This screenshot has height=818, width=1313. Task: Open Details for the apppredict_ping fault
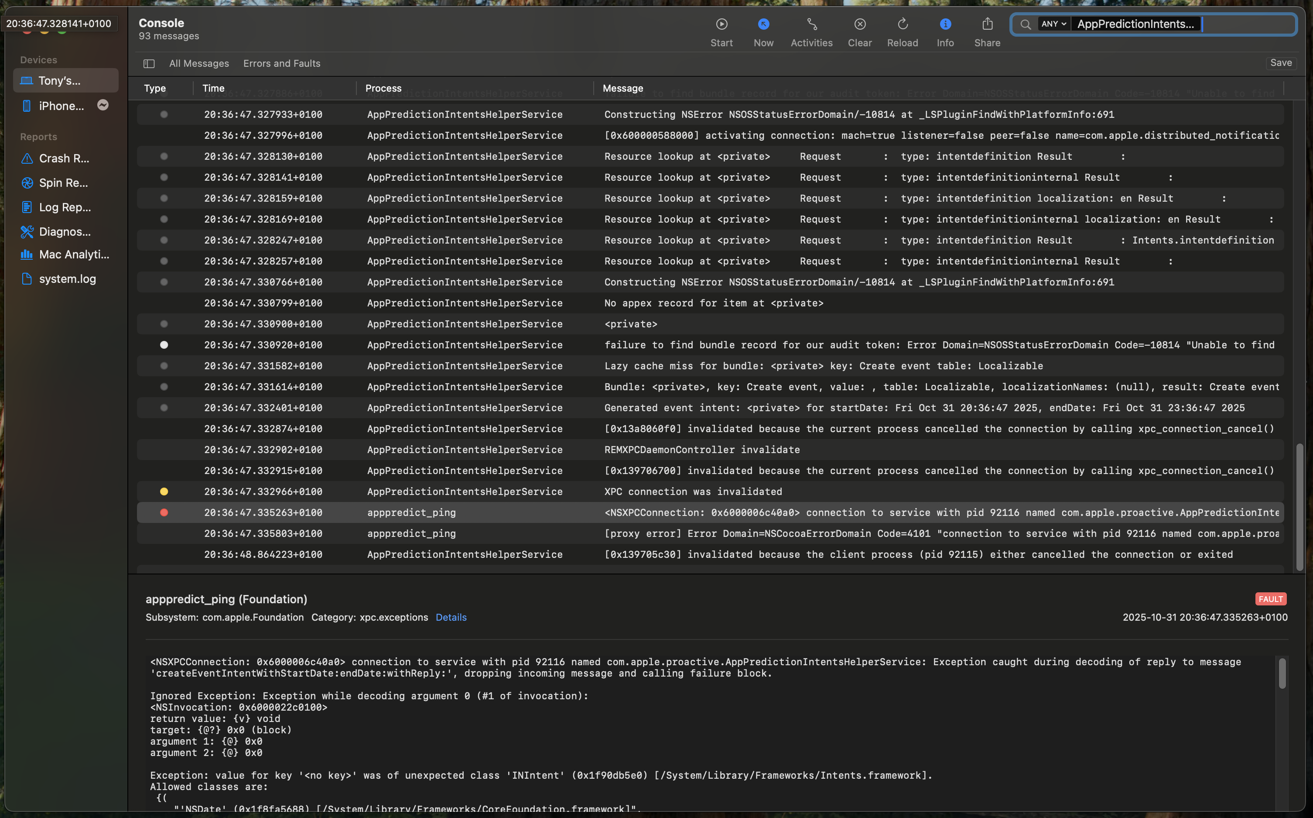point(451,617)
